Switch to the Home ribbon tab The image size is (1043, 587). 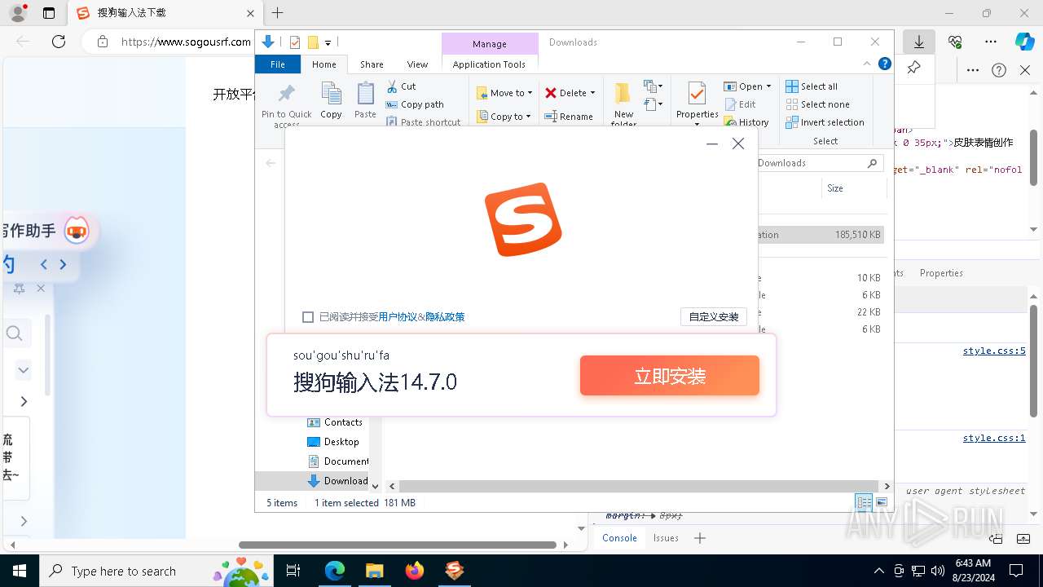point(323,64)
